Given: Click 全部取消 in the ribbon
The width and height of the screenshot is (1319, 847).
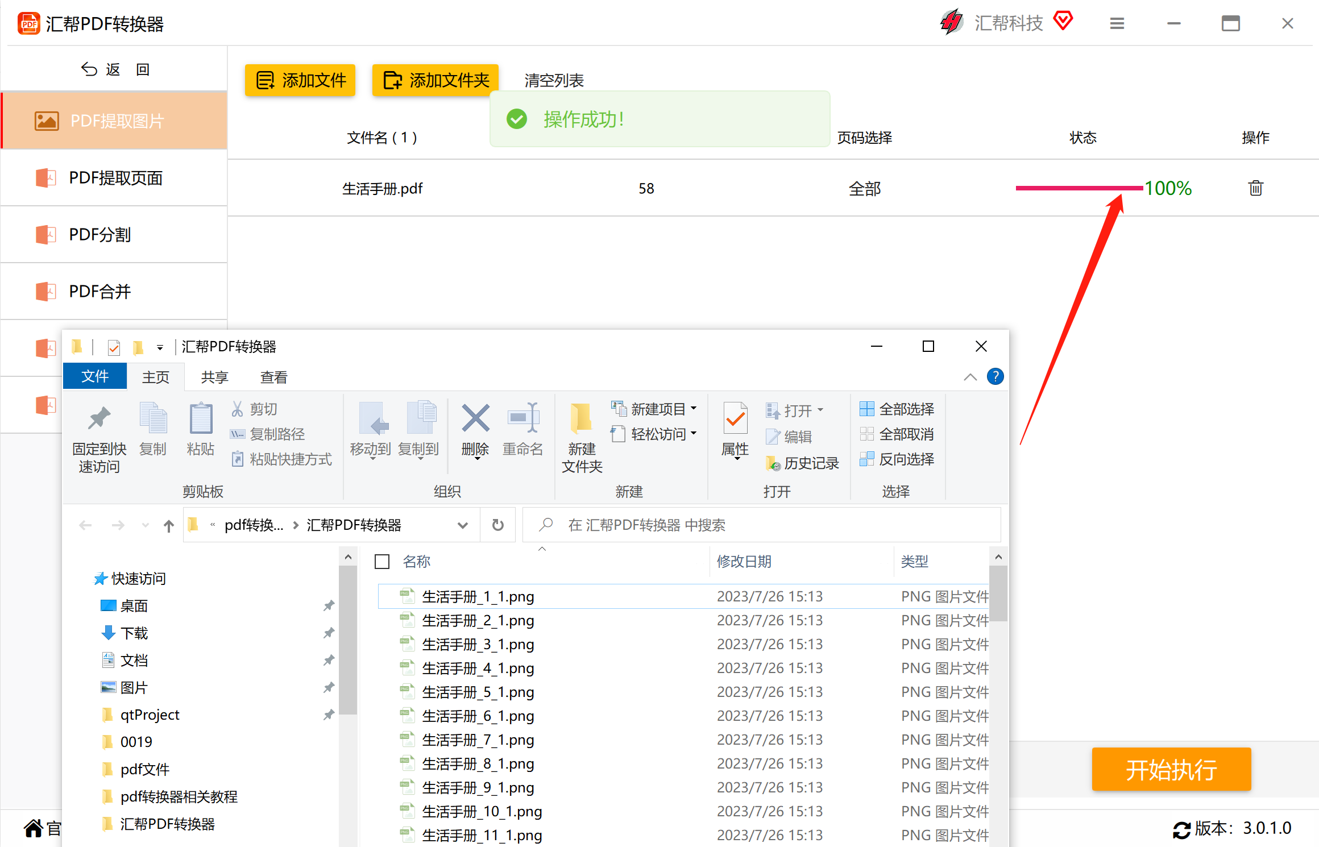Looking at the screenshot, I should point(897,434).
